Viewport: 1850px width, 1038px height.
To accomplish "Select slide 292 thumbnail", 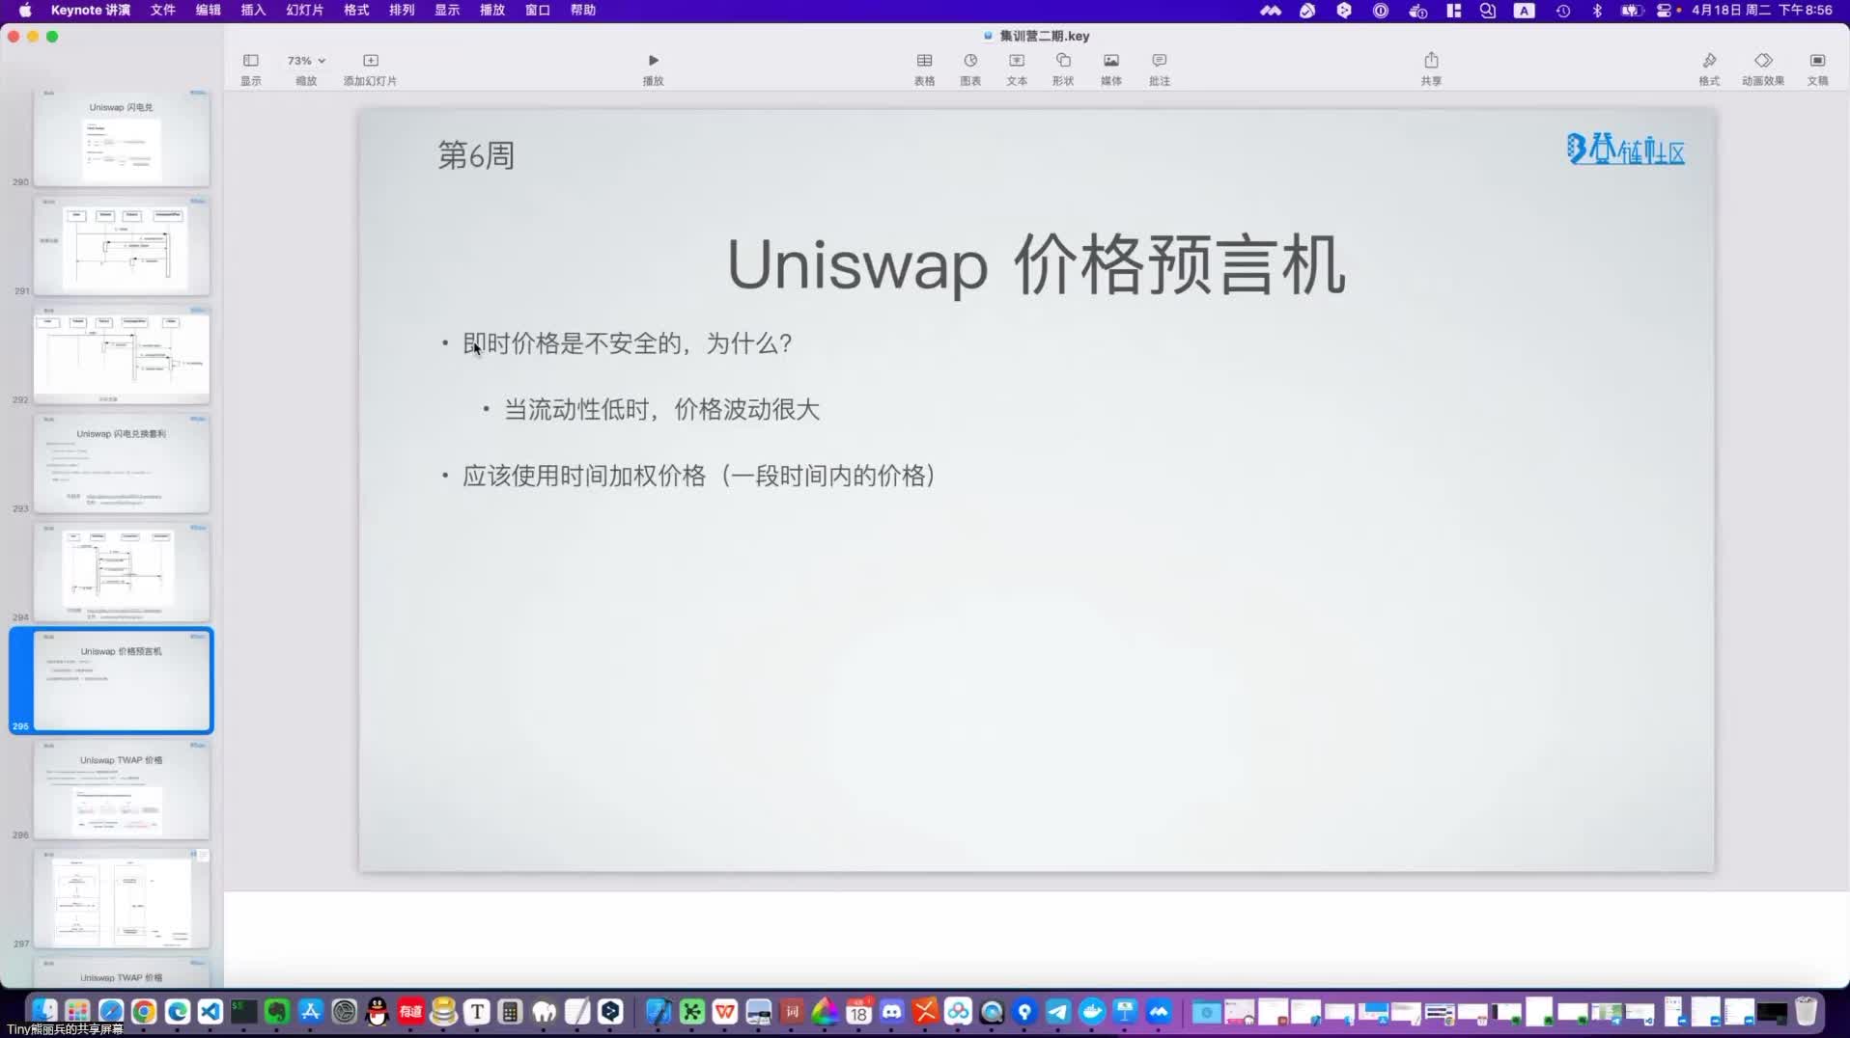I will click(x=122, y=355).
